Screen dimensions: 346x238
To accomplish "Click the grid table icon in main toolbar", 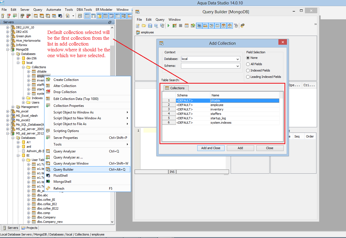I will point(105,16).
